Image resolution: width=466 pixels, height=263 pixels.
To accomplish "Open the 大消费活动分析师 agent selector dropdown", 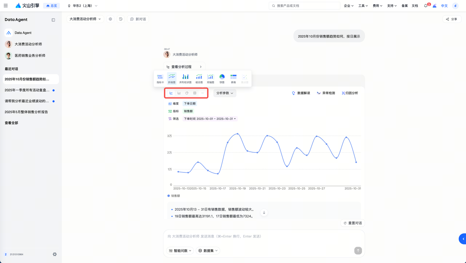I will click(x=85, y=19).
